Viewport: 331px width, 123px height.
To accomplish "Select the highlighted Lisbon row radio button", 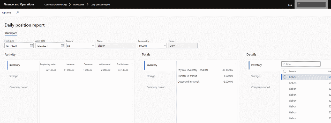I will (x=285, y=77).
